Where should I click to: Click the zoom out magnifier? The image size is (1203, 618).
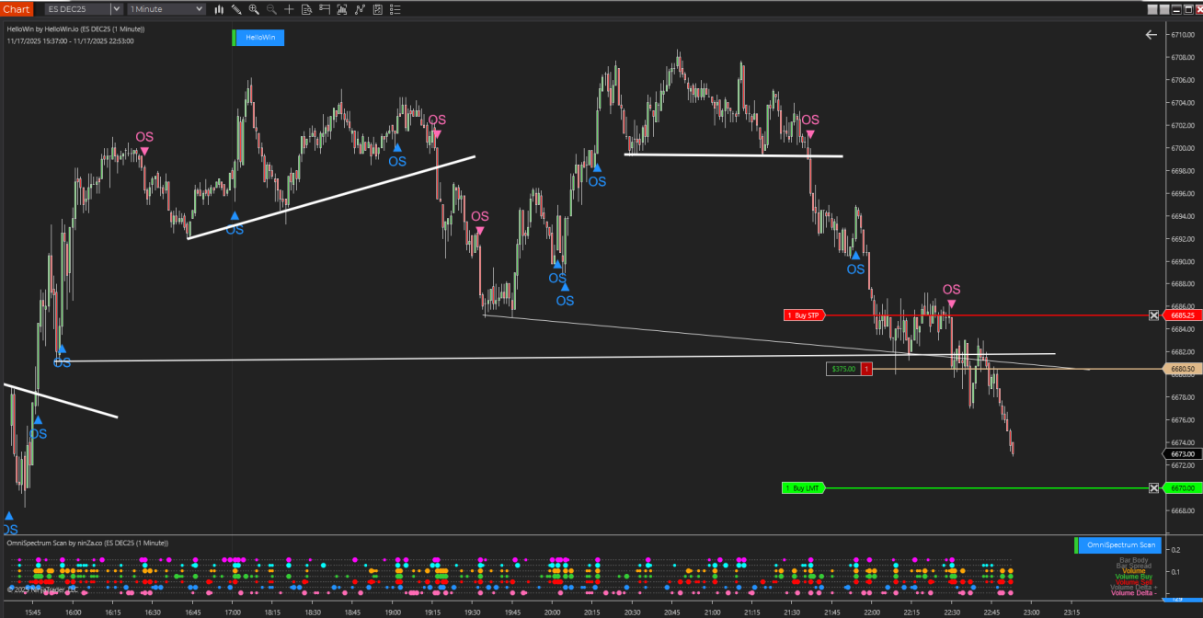click(x=271, y=9)
